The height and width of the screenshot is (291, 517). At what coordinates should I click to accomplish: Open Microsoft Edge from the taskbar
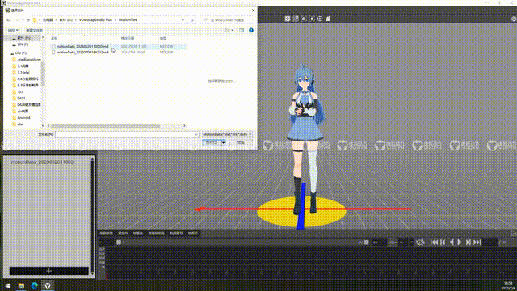tap(34, 285)
